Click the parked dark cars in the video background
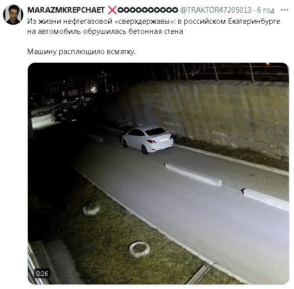This screenshot has height=289, width=294. [65, 114]
